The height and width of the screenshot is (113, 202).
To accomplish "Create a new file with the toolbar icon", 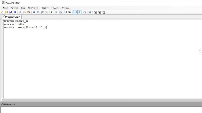I will [2, 12].
